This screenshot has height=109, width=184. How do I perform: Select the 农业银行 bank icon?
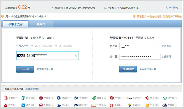(23, 98)
